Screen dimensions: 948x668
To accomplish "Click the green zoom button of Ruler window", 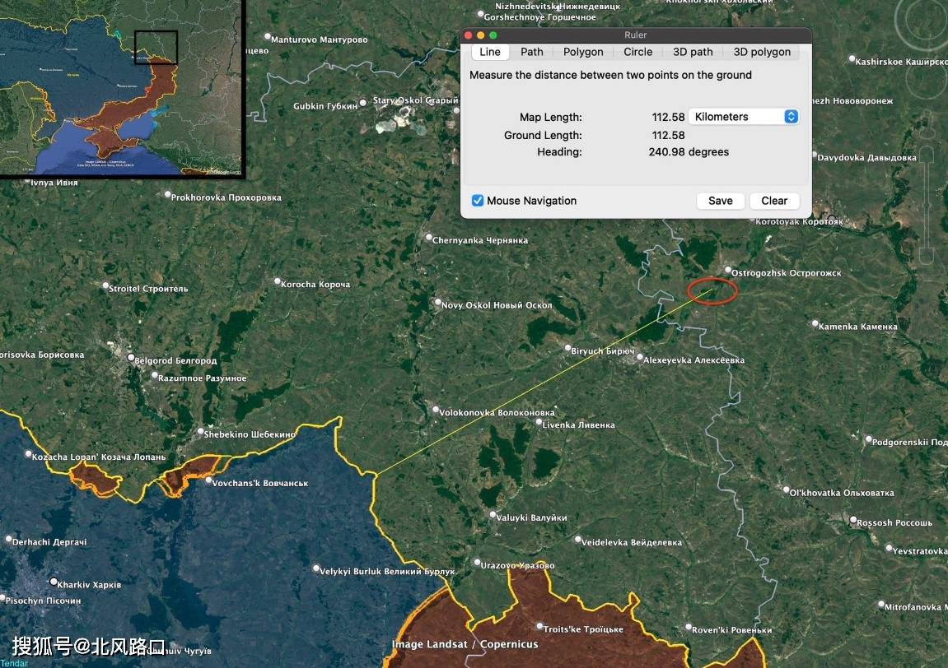I will [x=493, y=35].
